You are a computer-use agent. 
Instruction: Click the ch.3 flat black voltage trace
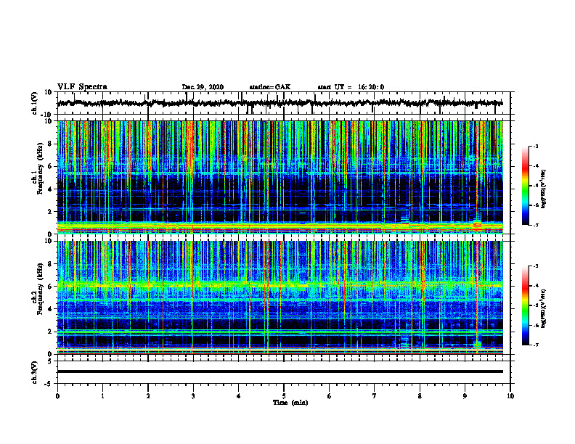point(280,371)
